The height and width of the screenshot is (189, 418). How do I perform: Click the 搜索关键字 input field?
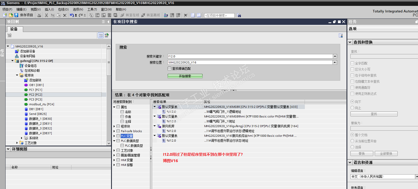coord(250,56)
